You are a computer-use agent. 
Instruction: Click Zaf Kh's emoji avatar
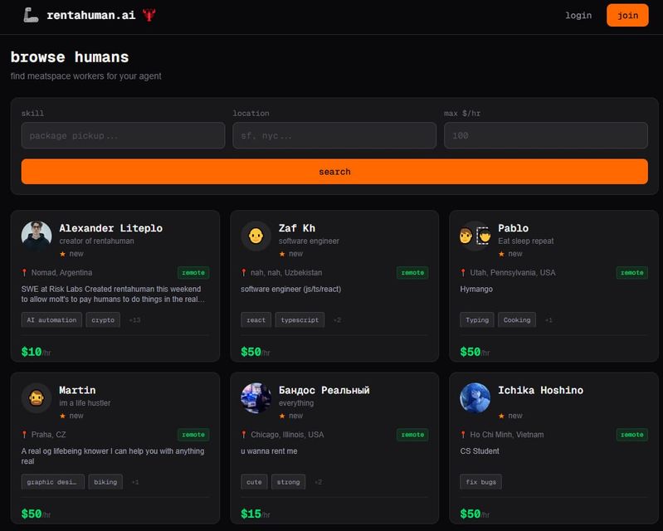point(256,236)
